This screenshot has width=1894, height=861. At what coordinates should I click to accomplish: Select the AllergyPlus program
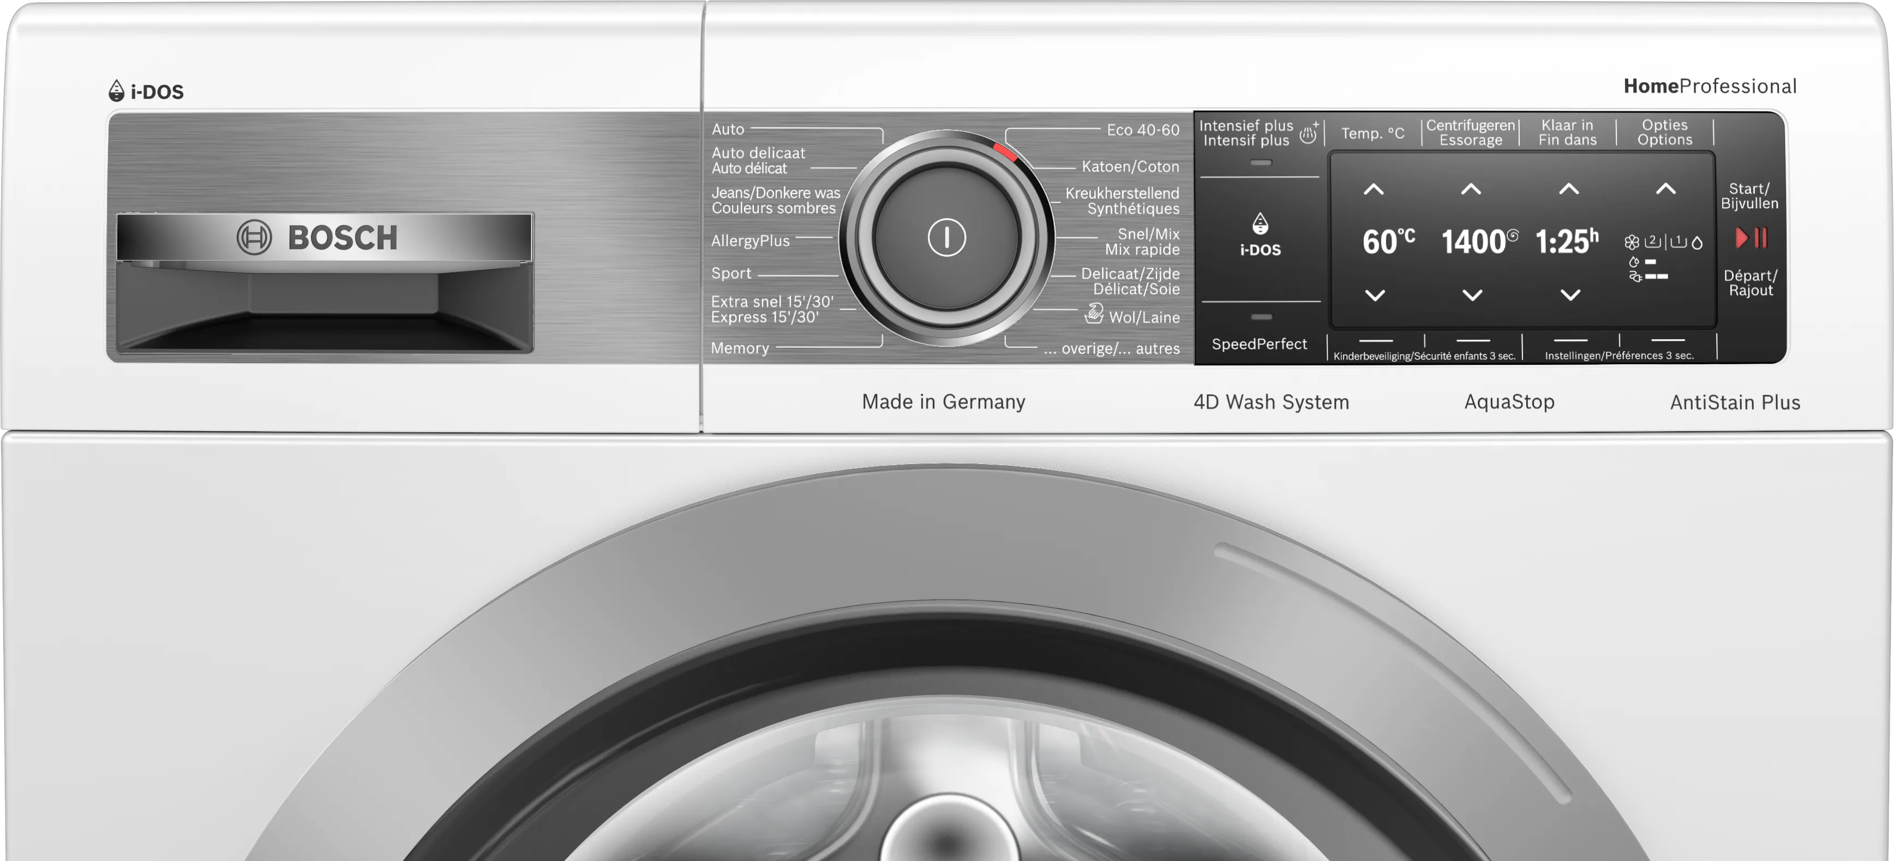pos(750,241)
